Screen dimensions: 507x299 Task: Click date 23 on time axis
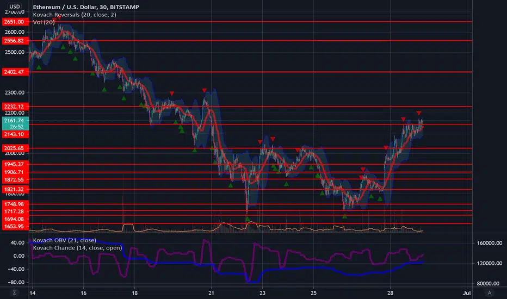[262, 293]
